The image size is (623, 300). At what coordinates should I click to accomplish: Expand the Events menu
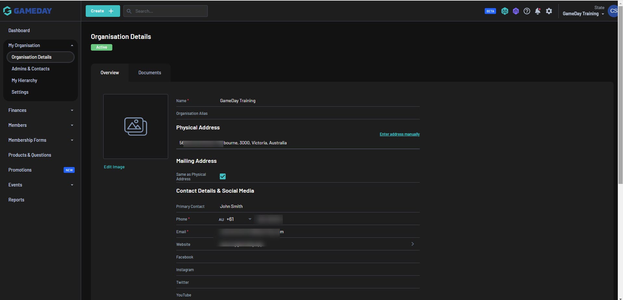tap(41, 185)
